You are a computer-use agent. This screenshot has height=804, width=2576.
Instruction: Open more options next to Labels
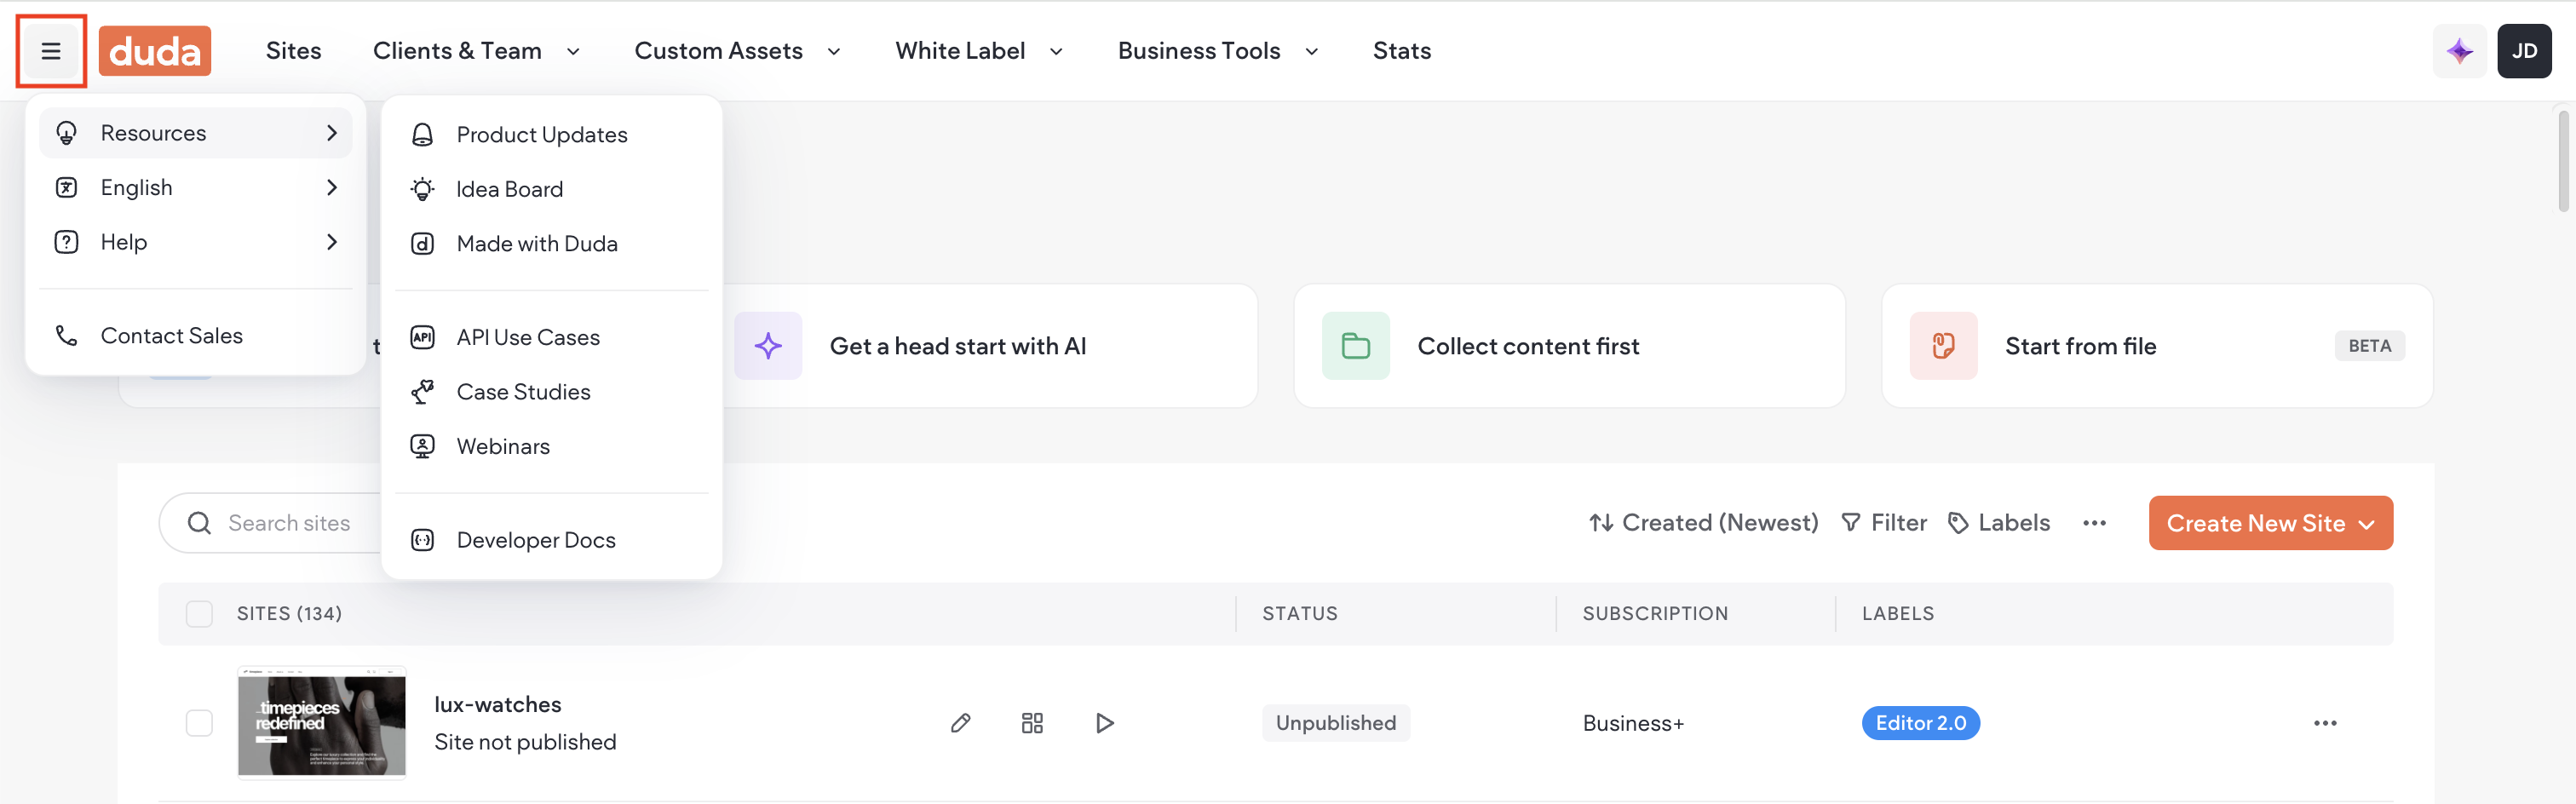[2094, 523]
